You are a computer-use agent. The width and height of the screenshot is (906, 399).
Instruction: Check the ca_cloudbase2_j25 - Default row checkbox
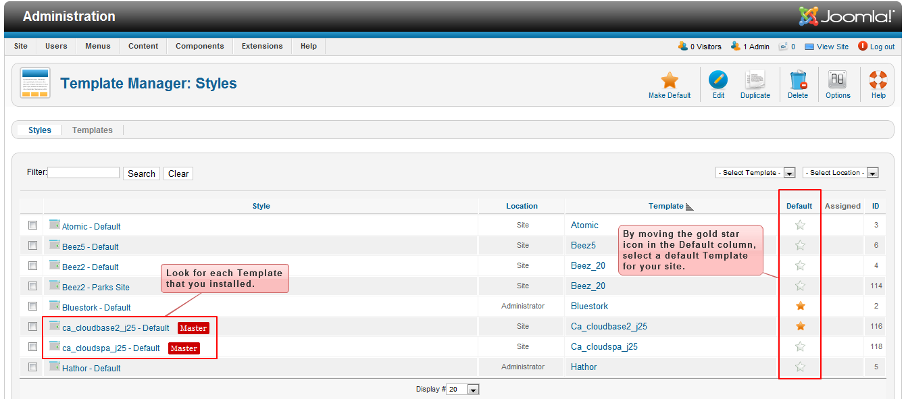point(32,327)
